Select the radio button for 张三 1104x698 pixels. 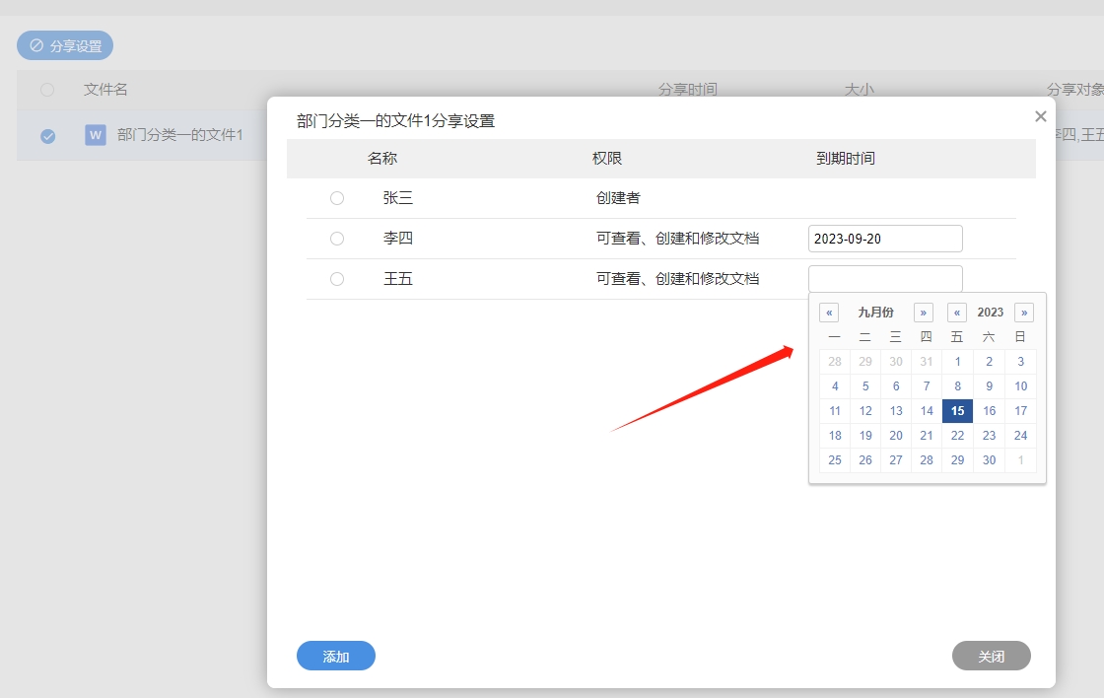[x=337, y=198]
